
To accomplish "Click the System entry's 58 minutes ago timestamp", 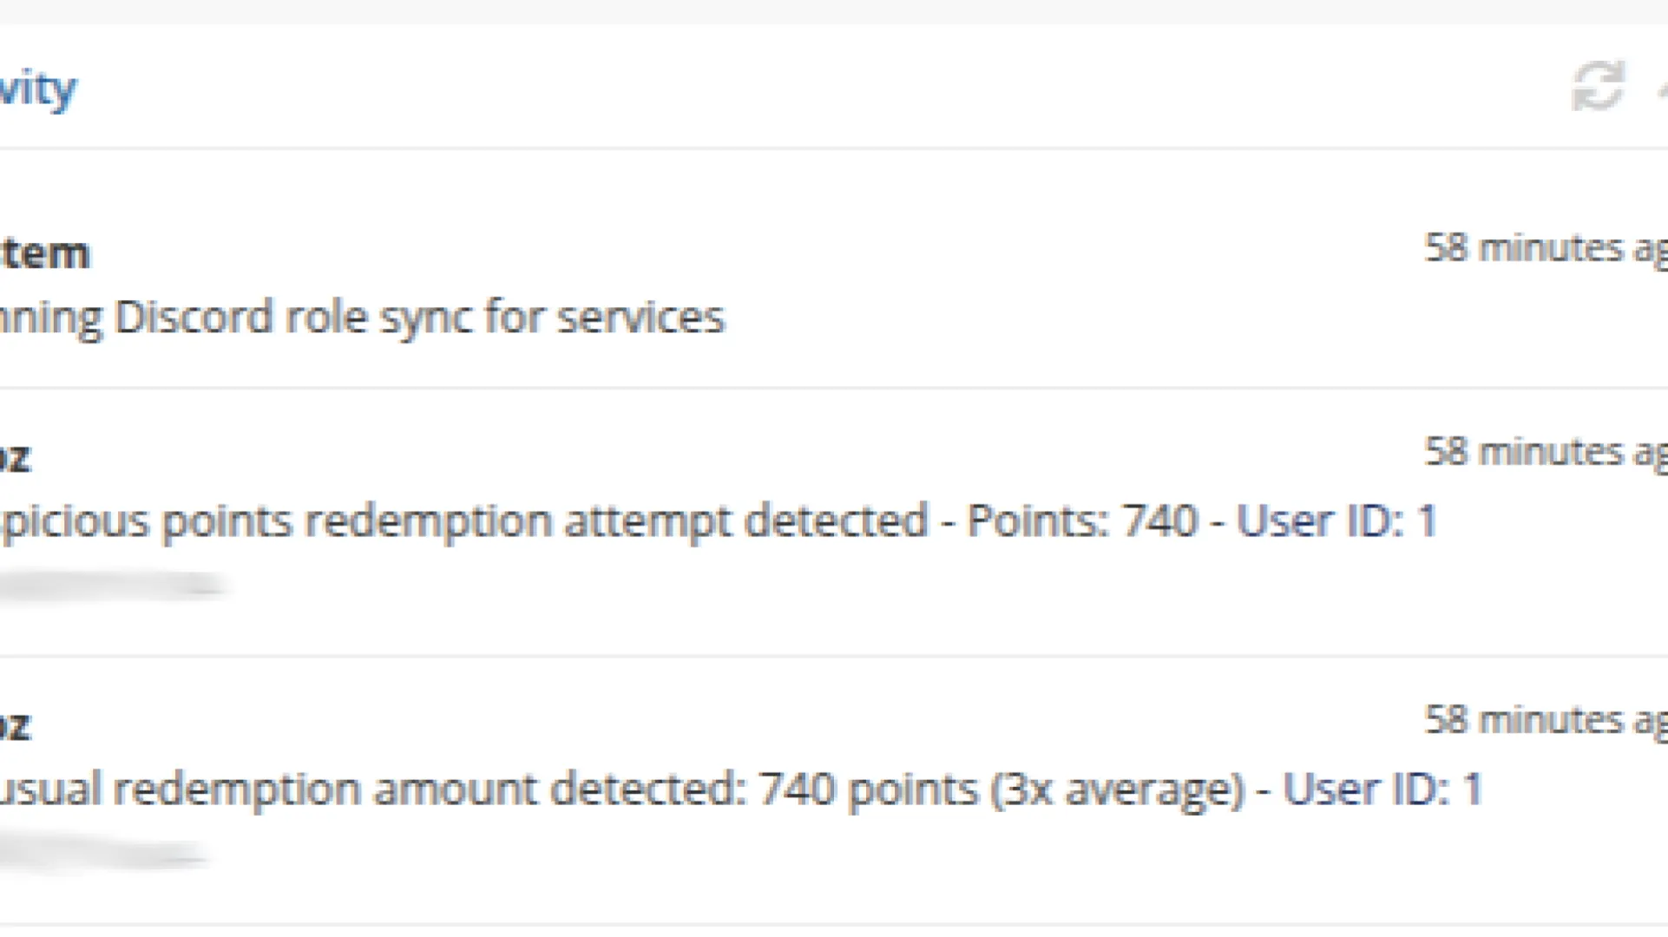I will (1545, 248).
